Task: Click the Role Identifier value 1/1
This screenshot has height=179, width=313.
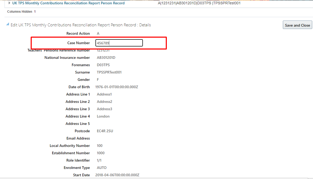Action: (99, 160)
